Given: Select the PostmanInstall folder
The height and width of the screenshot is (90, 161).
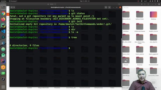Looking at the screenshot, I should (153, 61).
